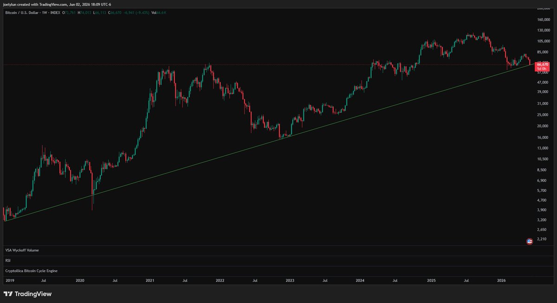The height and width of the screenshot is (303, 557).
Task: Click the 4,700 price scale label
Action: [x=541, y=200]
